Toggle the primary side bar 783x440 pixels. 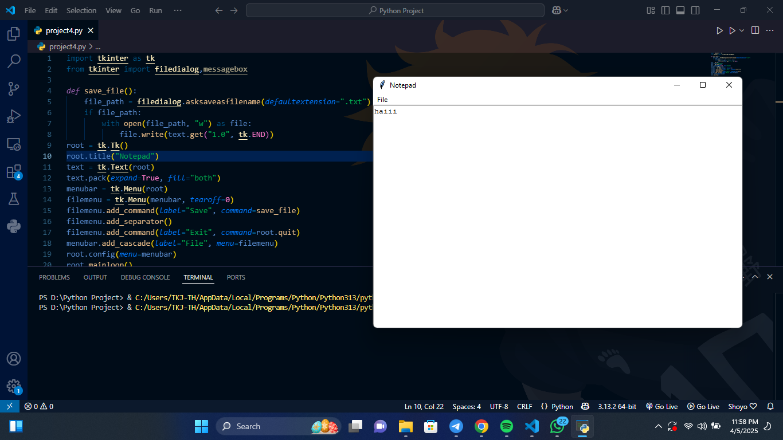(x=665, y=10)
